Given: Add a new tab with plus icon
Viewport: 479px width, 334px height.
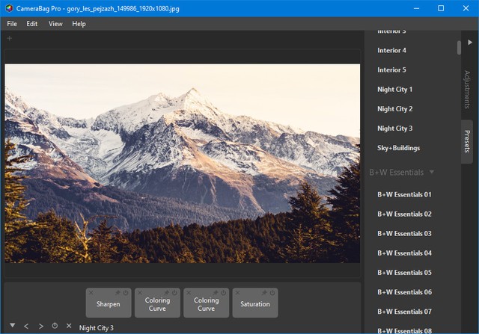Looking at the screenshot, I should (x=10, y=38).
